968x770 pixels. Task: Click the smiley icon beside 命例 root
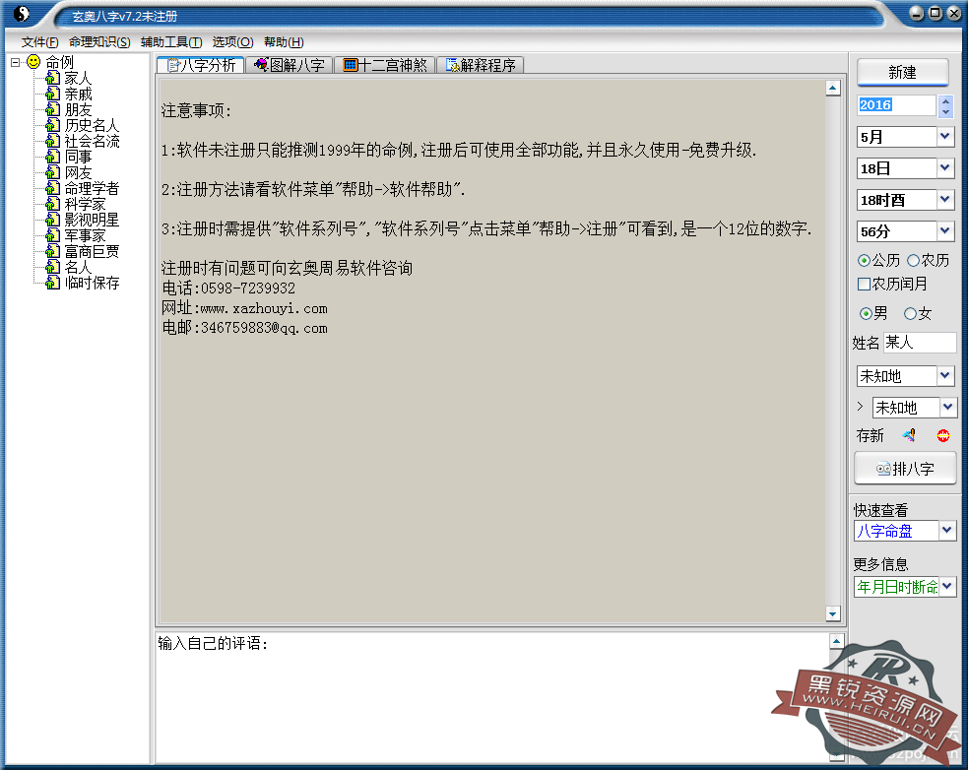(33, 62)
